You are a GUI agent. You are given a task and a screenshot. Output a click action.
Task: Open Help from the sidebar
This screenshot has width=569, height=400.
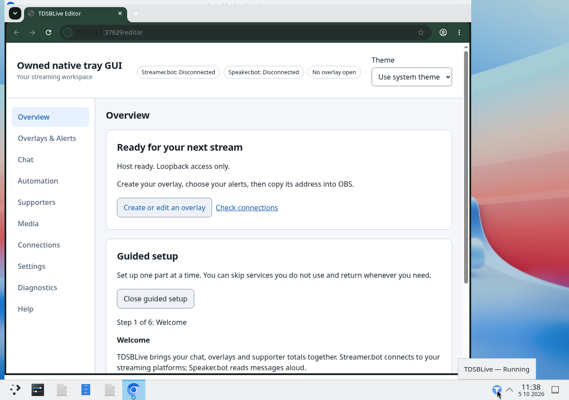(50, 309)
